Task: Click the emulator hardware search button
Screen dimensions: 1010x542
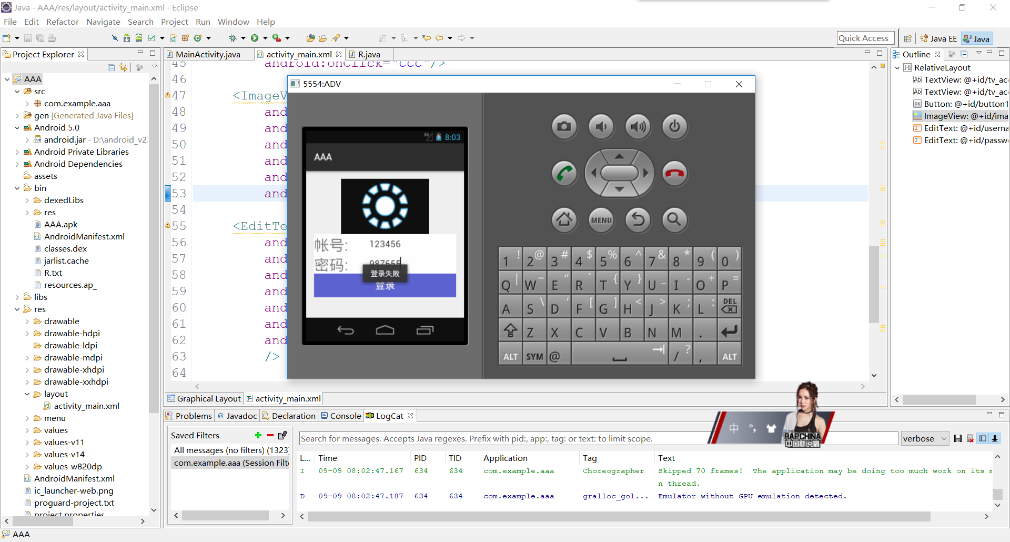Action: click(x=674, y=219)
